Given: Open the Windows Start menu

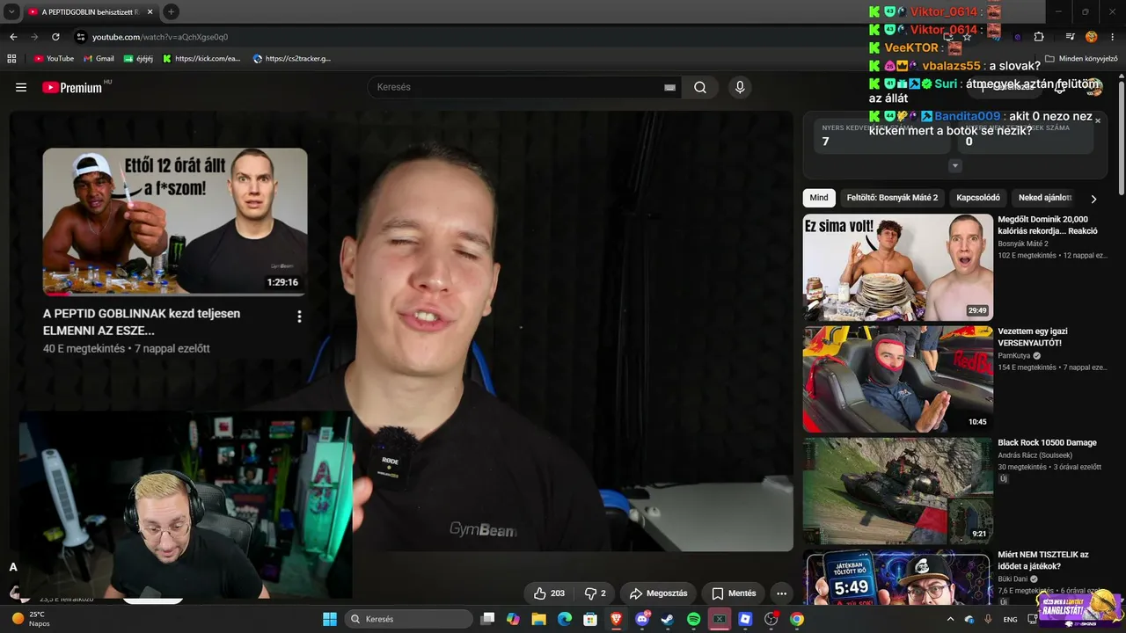Looking at the screenshot, I should tap(330, 619).
